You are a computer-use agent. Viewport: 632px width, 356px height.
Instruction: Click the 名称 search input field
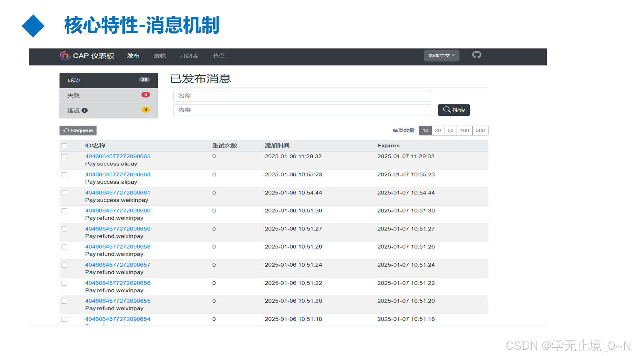302,96
